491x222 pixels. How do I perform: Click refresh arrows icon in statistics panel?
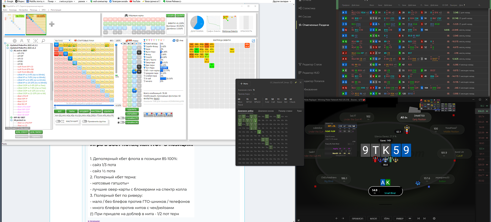[x=174, y=40]
